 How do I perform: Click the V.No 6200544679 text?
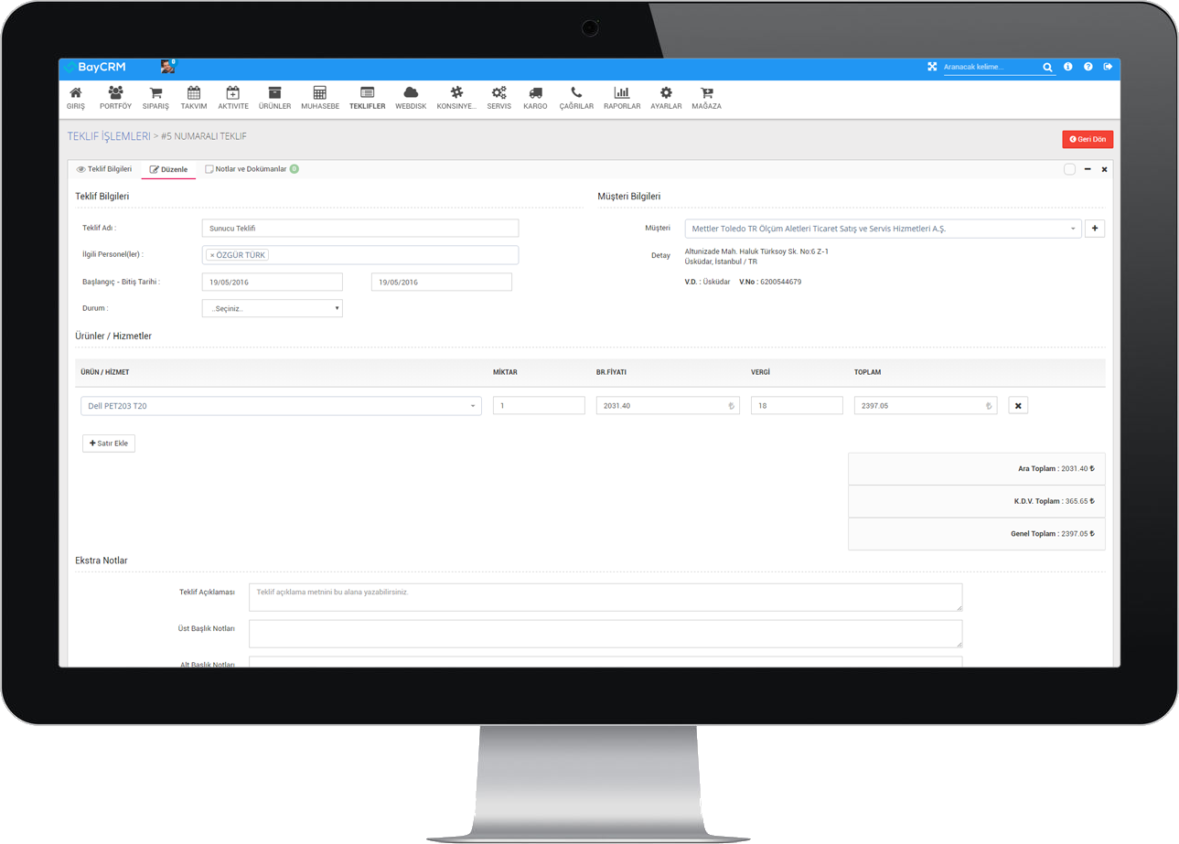[x=770, y=282]
